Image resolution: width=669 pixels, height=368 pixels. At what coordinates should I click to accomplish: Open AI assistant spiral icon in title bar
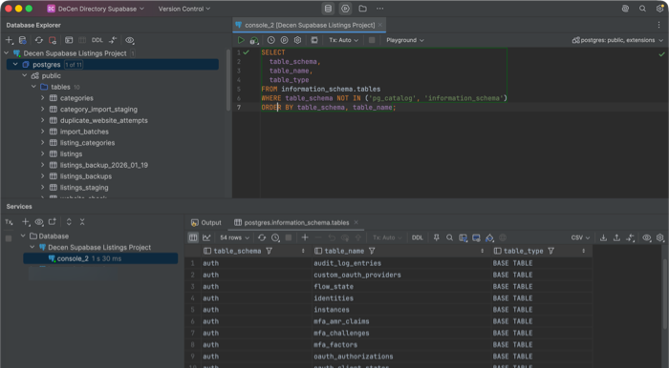point(625,9)
